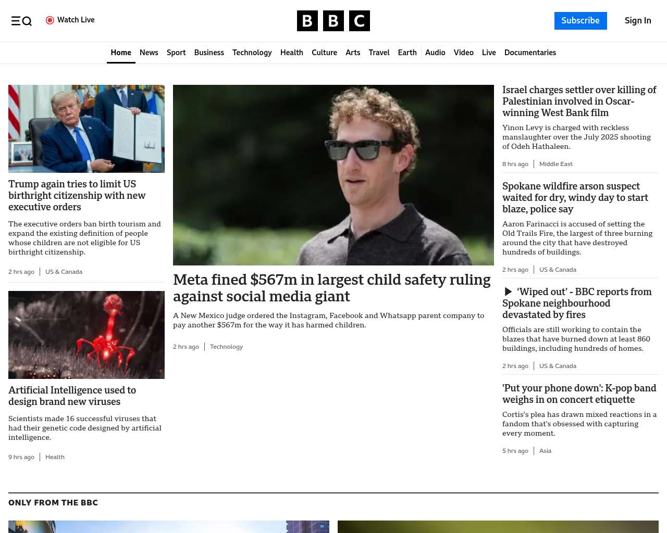Click the Subscribe button

pyautogui.click(x=580, y=21)
